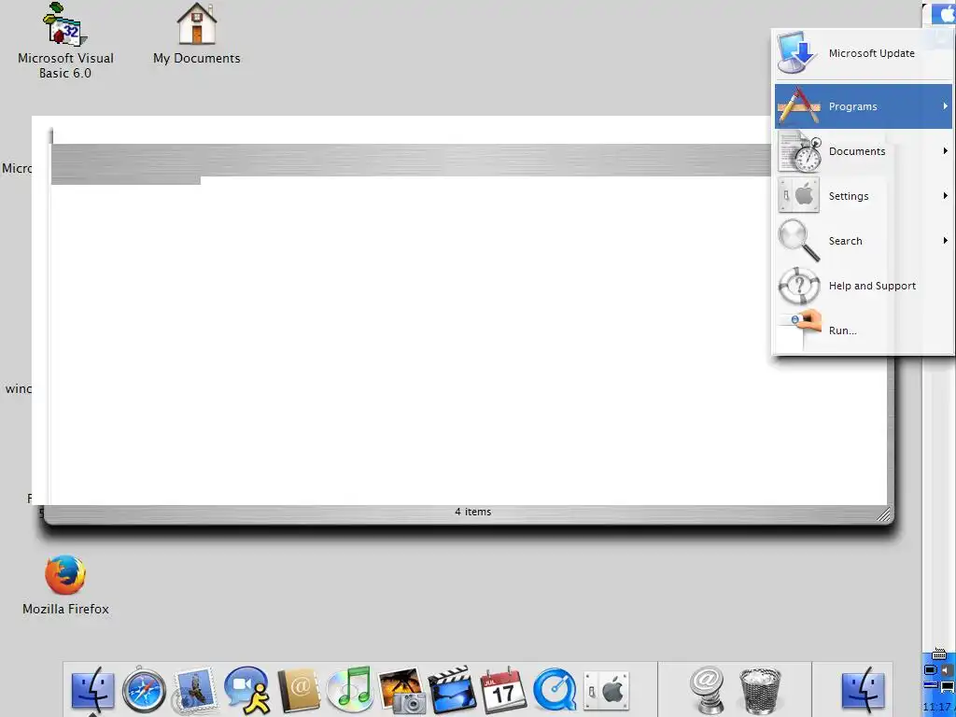Launch Safari compass icon in dock
The width and height of the screenshot is (956, 717).
click(144, 690)
